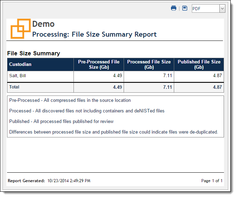Click 'Published - All processed files' note
The image size is (236, 197).
click(x=61, y=121)
